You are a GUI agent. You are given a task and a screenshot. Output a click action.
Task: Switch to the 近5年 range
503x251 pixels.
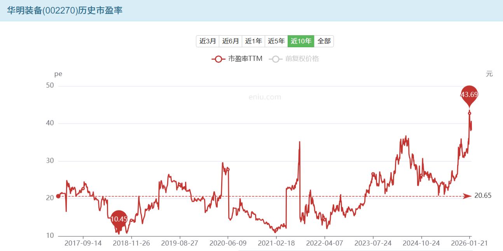tap(276, 41)
